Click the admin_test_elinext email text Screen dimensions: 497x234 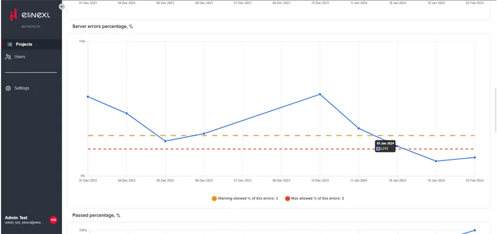point(24,223)
